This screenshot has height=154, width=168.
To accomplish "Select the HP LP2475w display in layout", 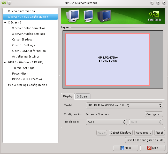I will tap(108, 59).
